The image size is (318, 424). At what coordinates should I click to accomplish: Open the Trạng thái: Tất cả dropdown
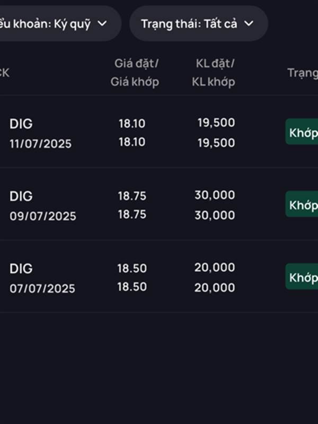198,23
